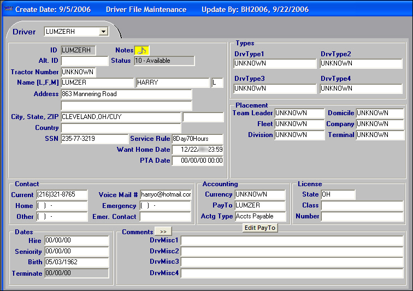
Task: Click the Want Home Date field
Action: (x=197, y=150)
